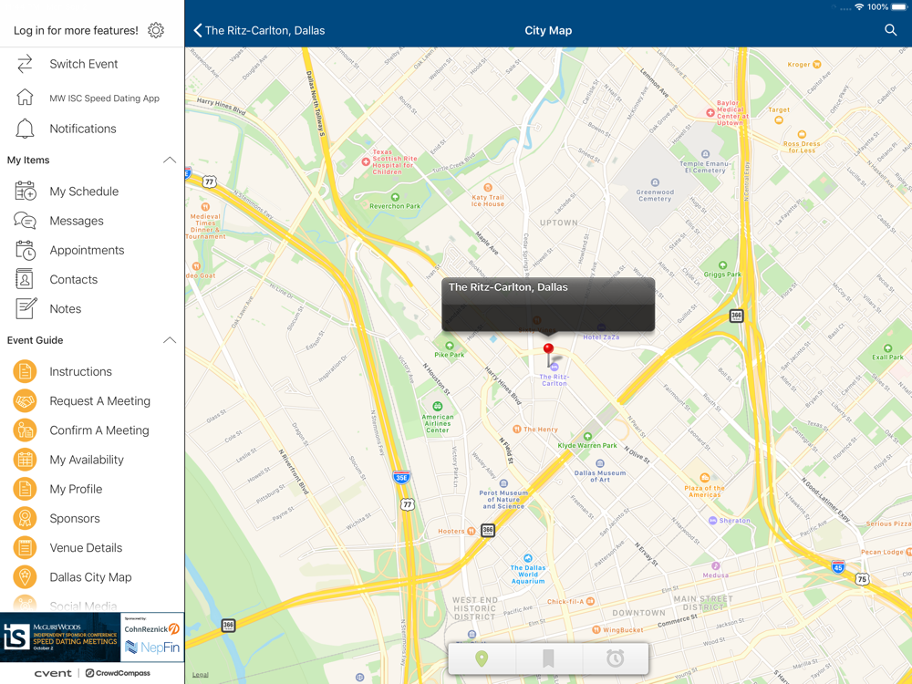Tap The Ritz-Carlton, Dallas callout bubble
The width and height of the screenshot is (912, 684).
pos(548,305)
